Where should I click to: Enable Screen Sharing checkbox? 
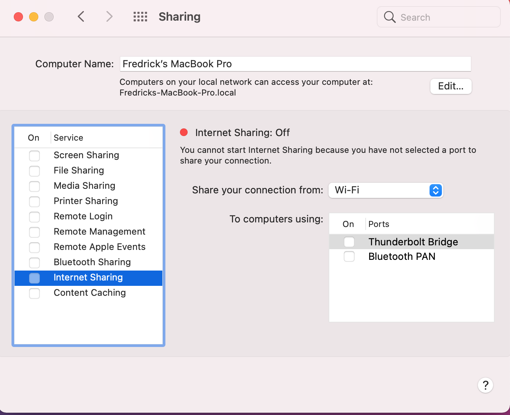tap(34, 156)
